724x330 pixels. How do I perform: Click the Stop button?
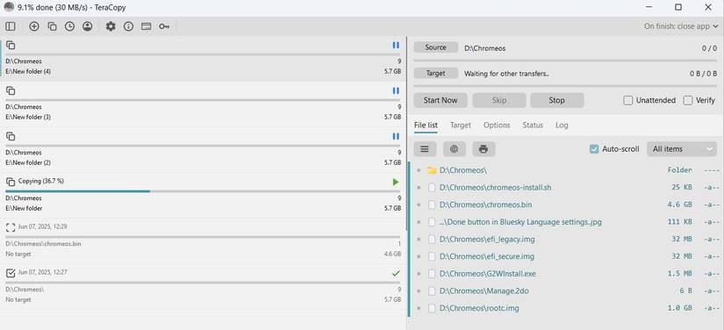pyautogui.click(x=557, y=100)
